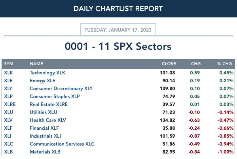The image size is (237, 159).
Task: Click the NAME column header
Action: coord(36,64)
